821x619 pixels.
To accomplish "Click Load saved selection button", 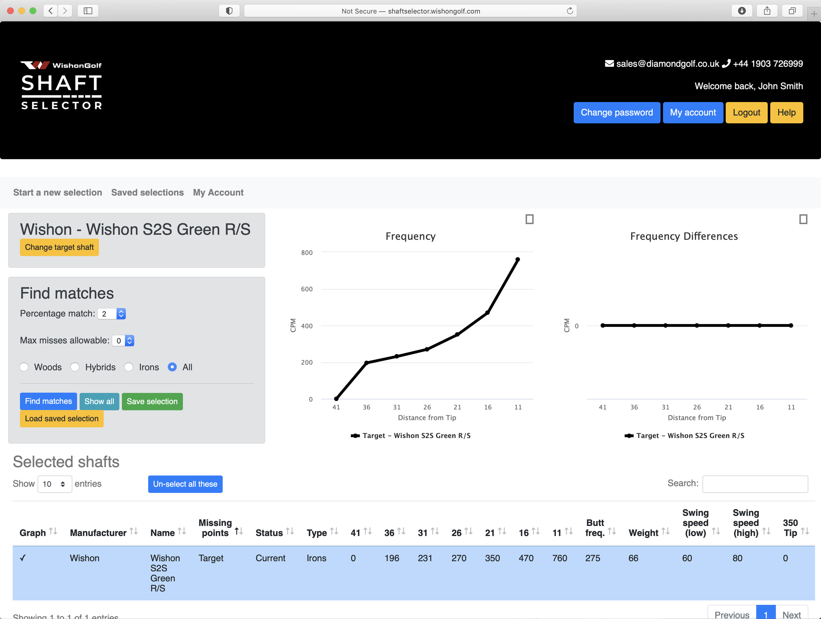I will (62, 419).
